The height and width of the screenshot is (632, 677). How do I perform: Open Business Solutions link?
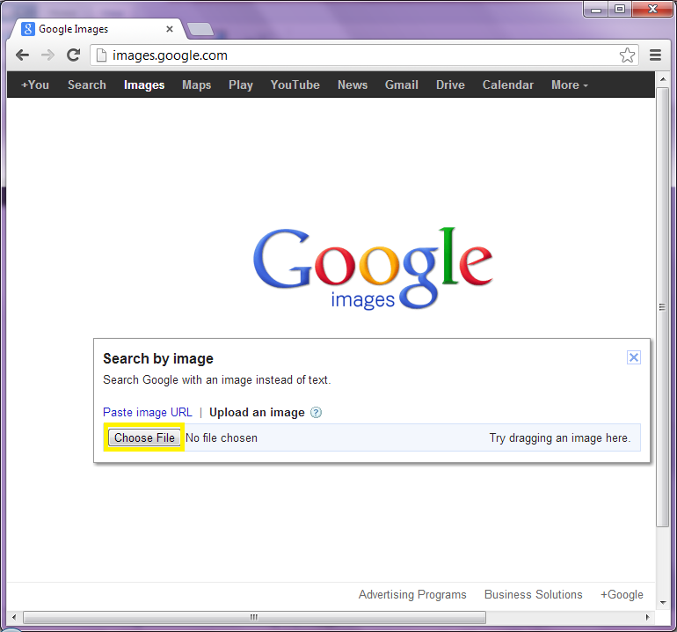(533, 594)
